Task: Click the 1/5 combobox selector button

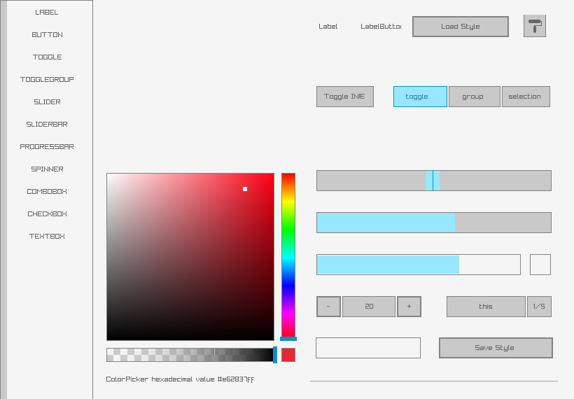Action: point(539,307)
